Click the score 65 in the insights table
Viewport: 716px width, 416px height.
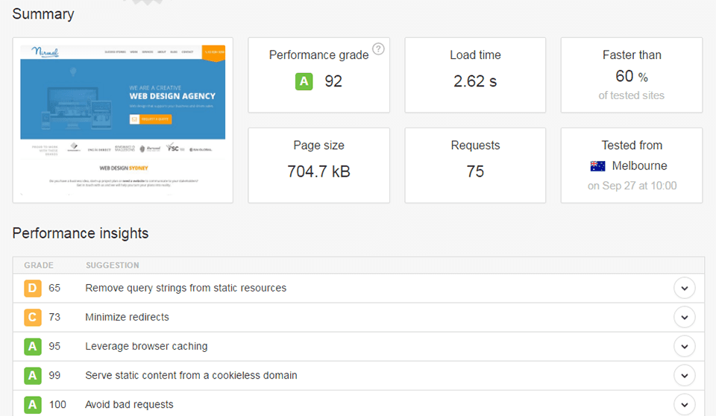tap(54, 288)
